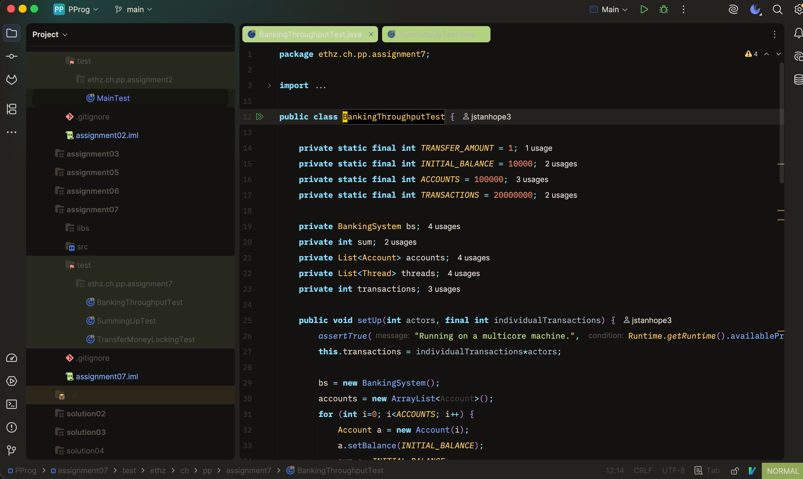Expand the folded import block
803x479 pixels.
269,86
